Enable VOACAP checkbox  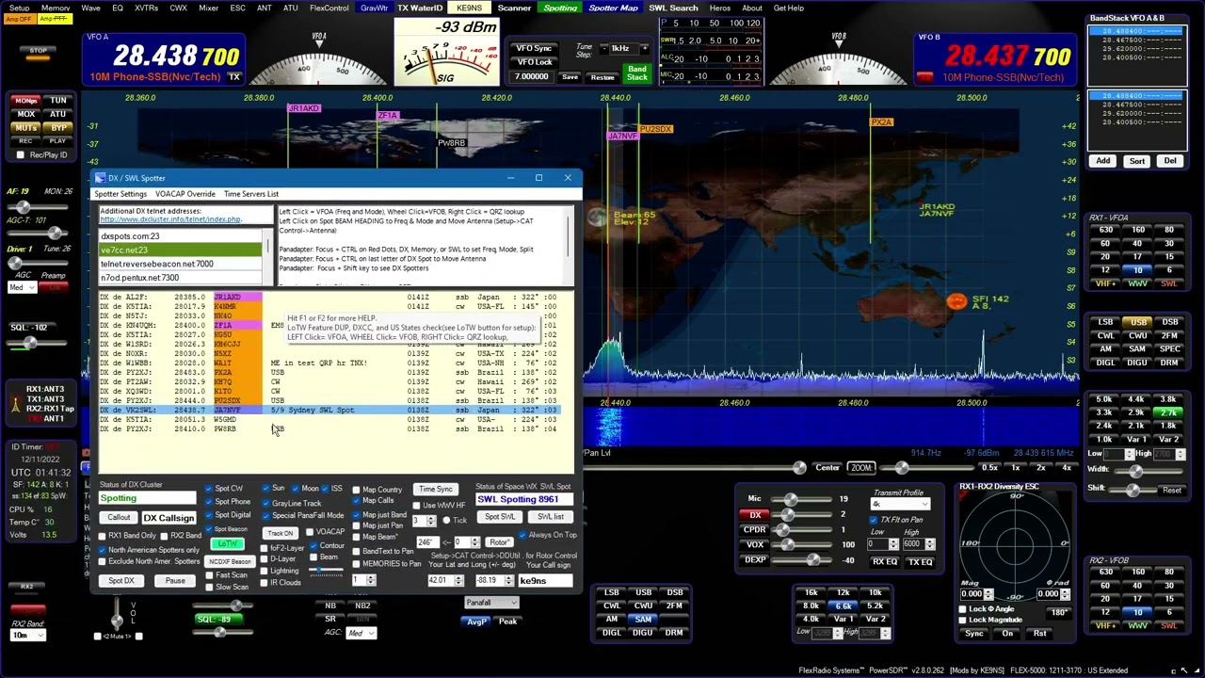(309, 532)
